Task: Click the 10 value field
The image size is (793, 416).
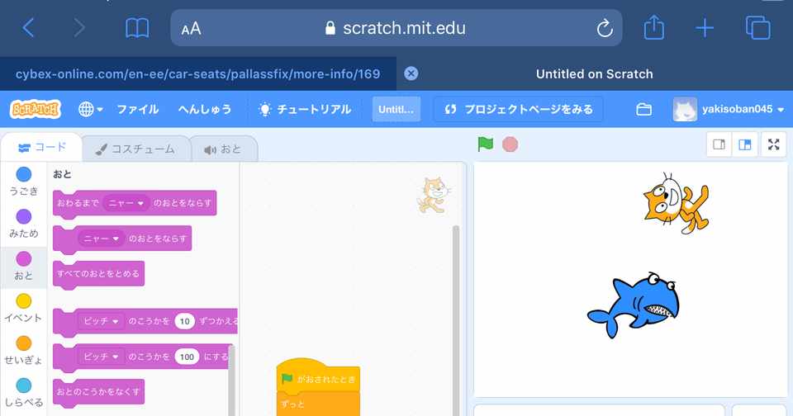Action: click(184, 321)
